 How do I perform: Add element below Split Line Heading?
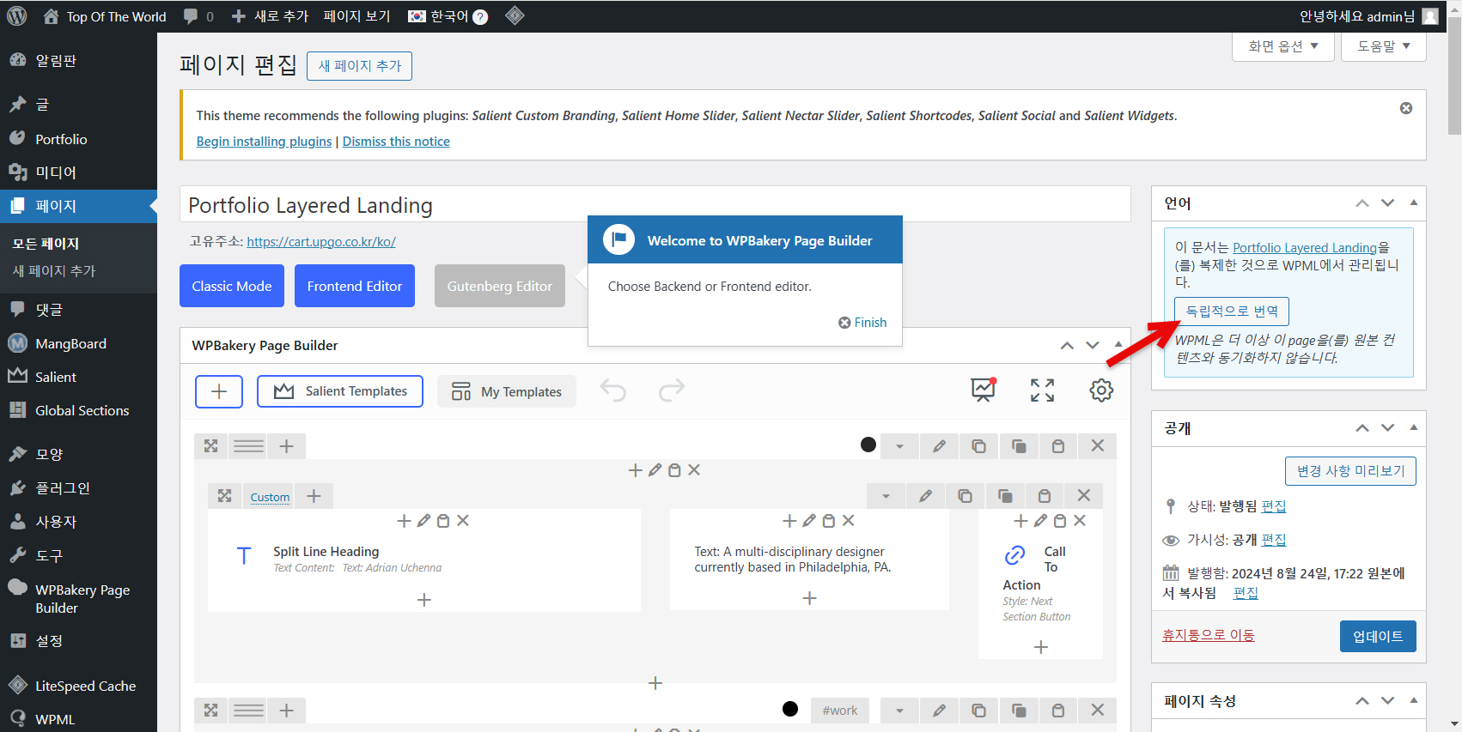tap(424, 600)
